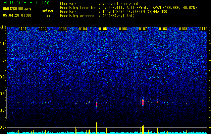
Task: Click the 0.6 frequency axis label
Action: [3, 127]
